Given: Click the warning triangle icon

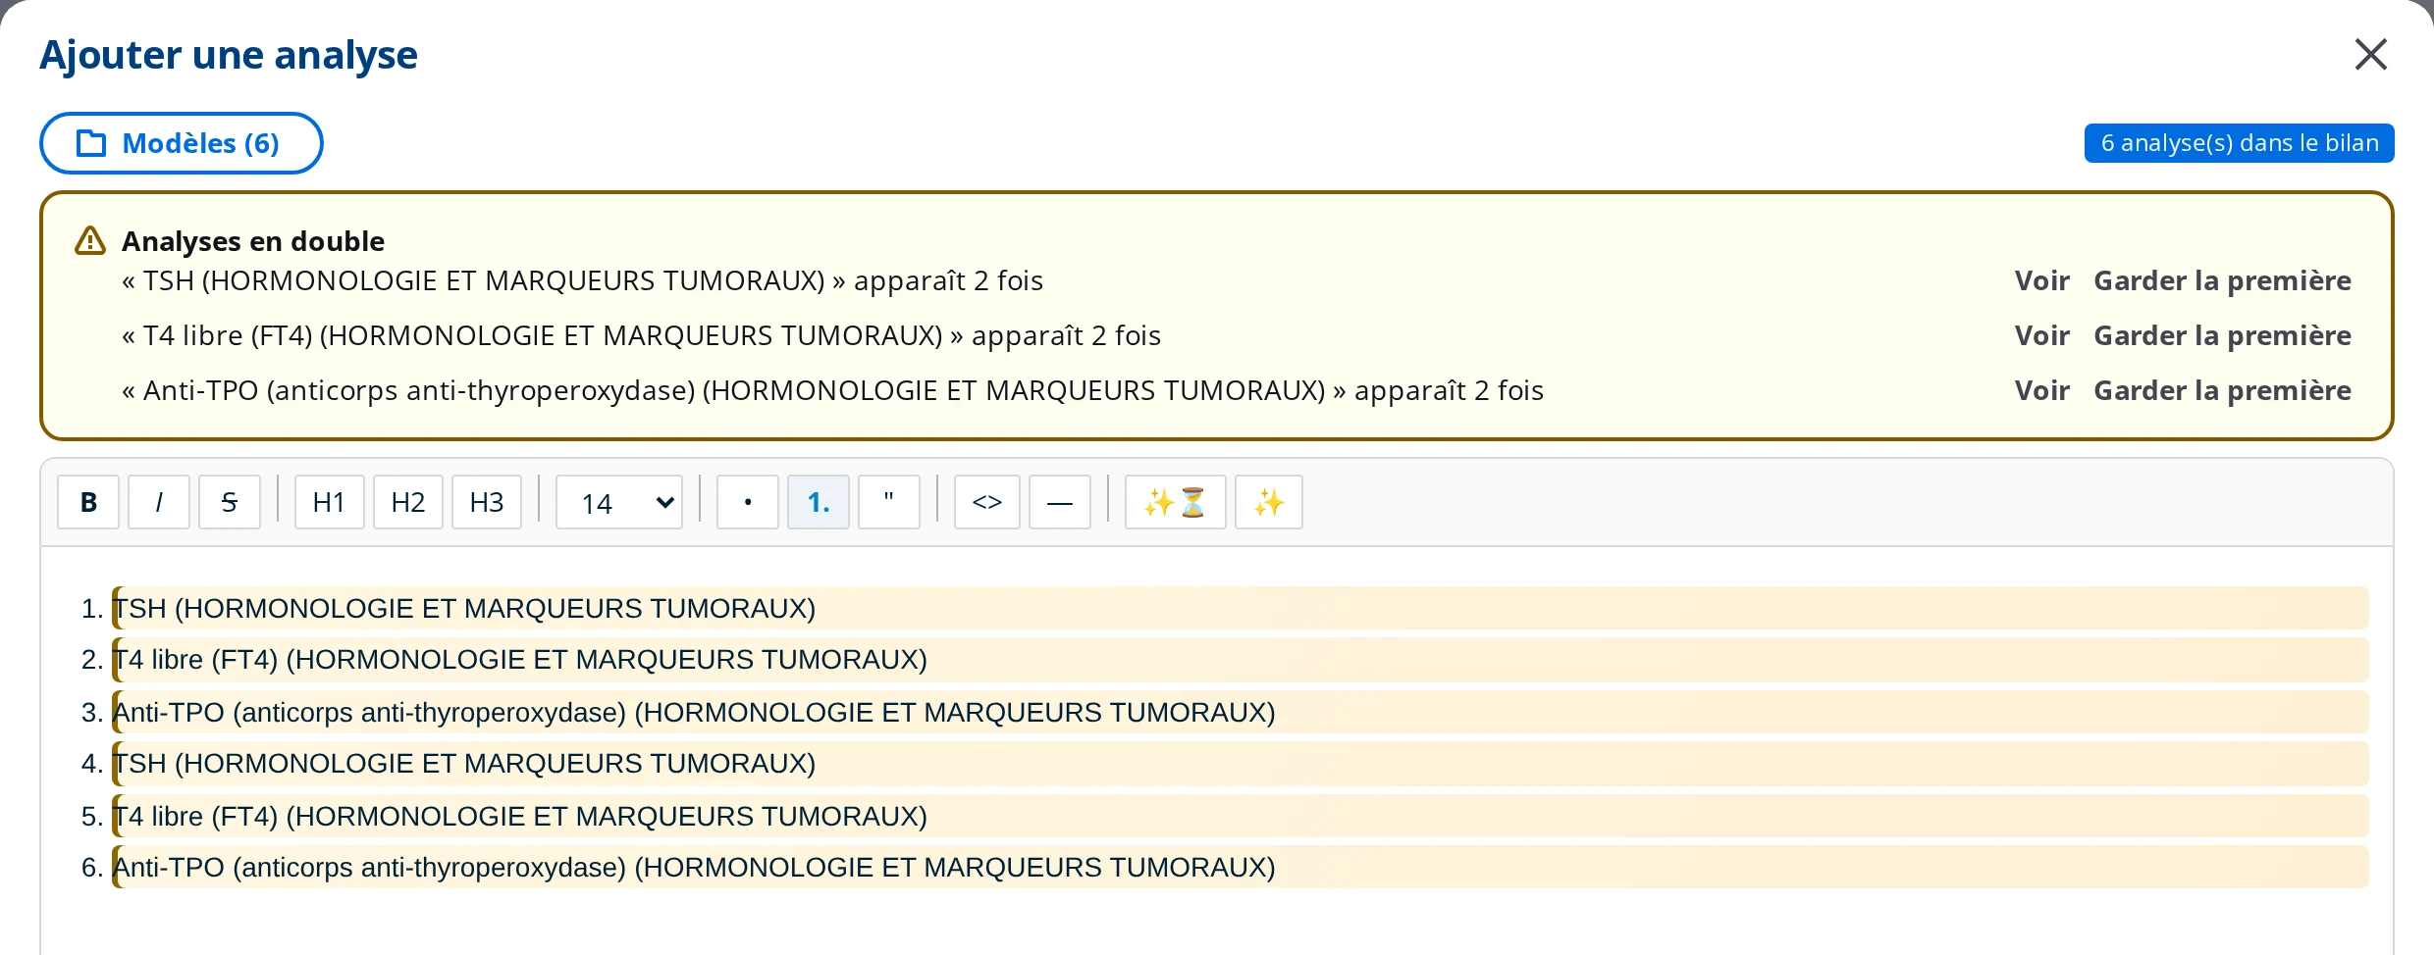Looking at the screenshot, I should coord(90,241).
